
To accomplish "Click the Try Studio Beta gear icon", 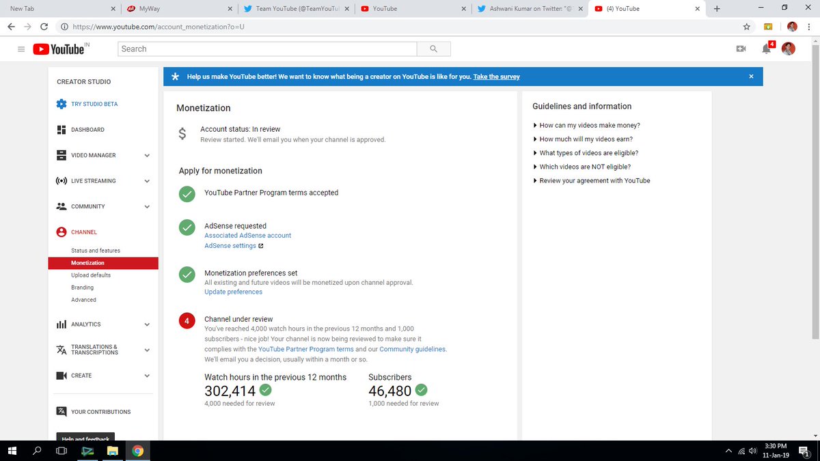I will click(61, 104).
